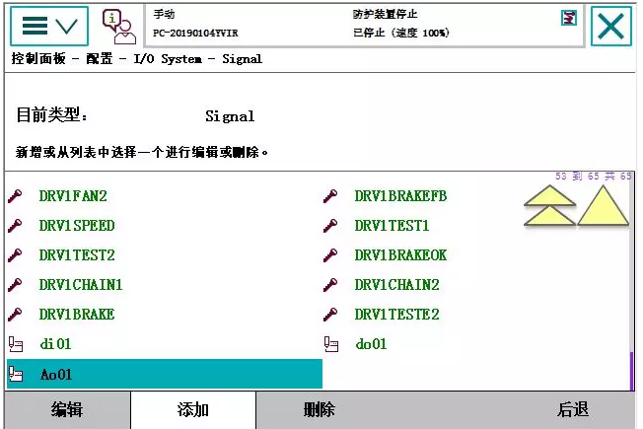Click the 添加 (Add) button
Viewport: 643px width, 429px height.
tap(193, 409)
